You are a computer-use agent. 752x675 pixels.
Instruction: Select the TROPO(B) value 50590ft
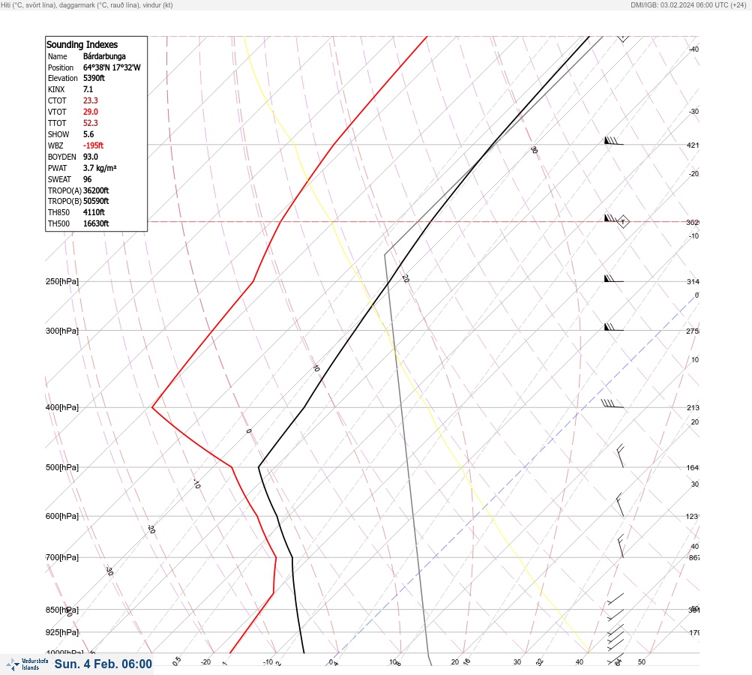tap(96, 201)
